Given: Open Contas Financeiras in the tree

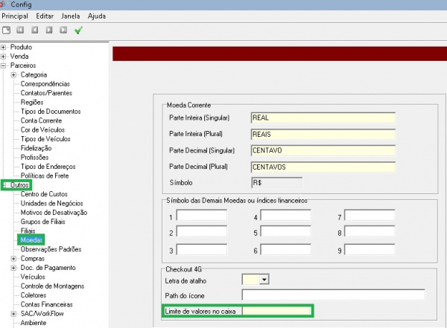Looking at the screenshot, I should point(46,304).
